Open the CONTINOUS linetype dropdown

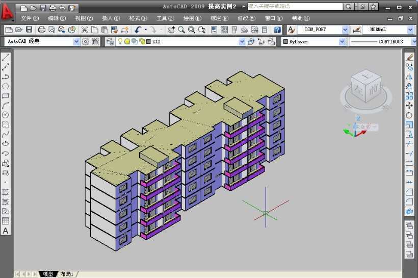tap(414, 41)
